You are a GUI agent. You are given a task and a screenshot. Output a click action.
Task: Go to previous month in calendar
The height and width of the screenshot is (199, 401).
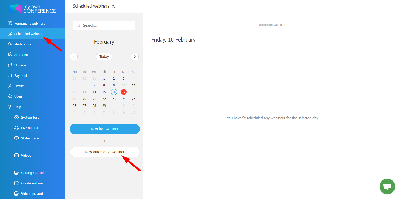pyautogui.click(x=74, y=57)
